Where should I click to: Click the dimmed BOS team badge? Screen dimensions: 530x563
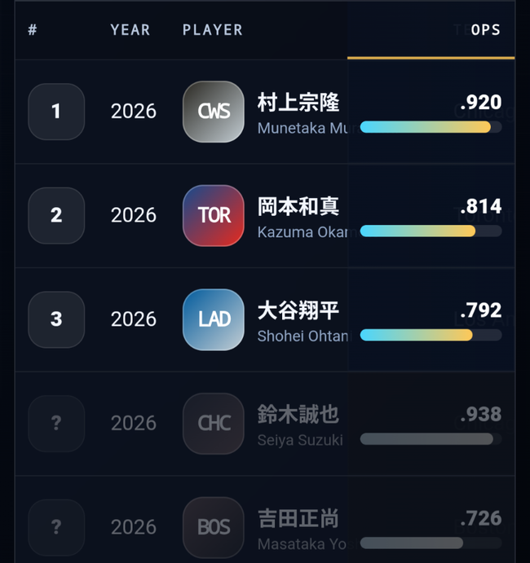click(x=214, y=527)
